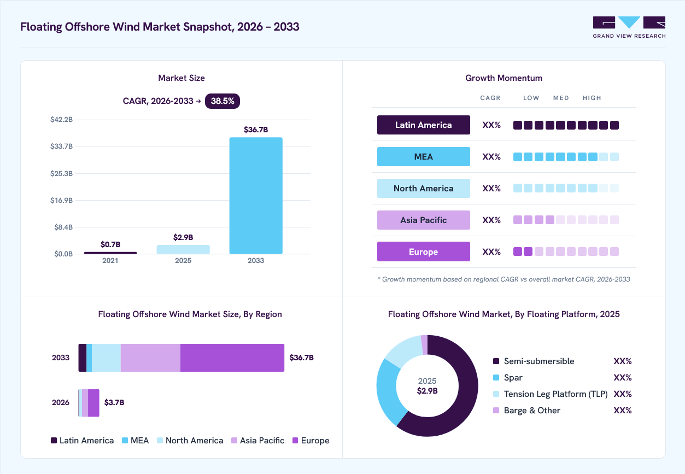The width and height of the screenshot is (685, 474).
Task: Click the MEA legend swatch
Action: (x=125, y=440)
